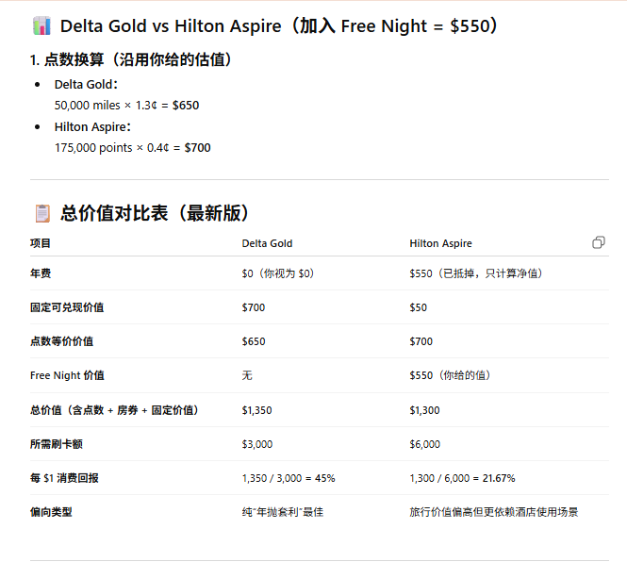Click the $1,350 total value cell
Viewport: 627px width, 562px height.
(256, 410)
